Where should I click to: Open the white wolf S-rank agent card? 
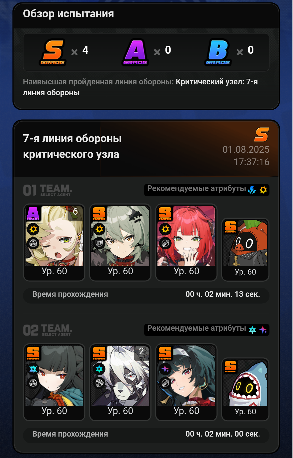pos(120,382)
